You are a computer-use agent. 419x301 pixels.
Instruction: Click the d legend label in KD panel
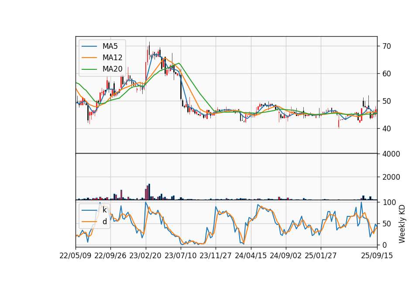104,222
